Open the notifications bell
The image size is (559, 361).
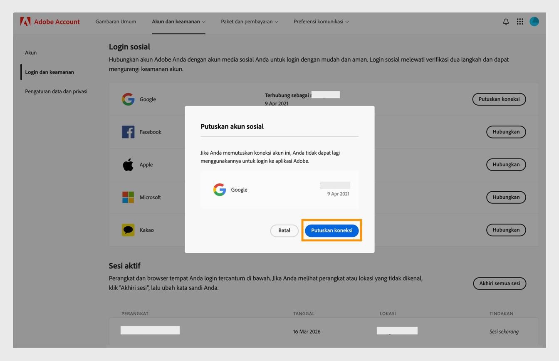point(505,21)
